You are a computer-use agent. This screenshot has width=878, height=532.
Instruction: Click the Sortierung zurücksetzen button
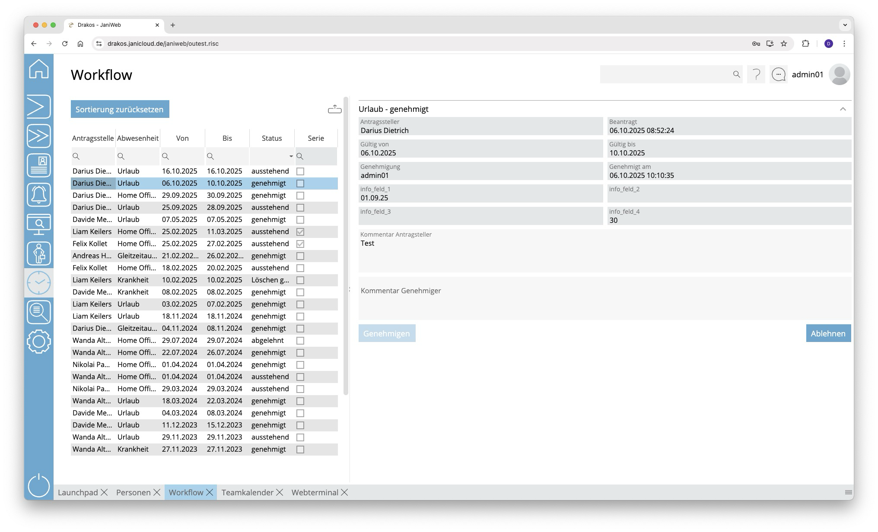point(120,109)
